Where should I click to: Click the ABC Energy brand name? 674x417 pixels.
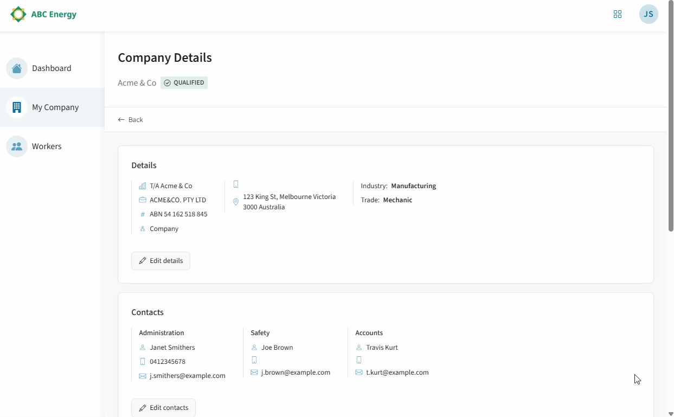pos(54,14)
